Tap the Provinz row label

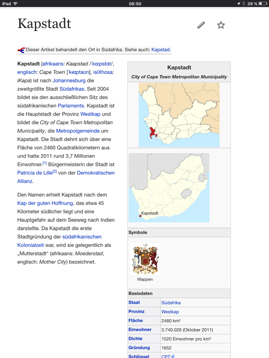coord(136,312)
